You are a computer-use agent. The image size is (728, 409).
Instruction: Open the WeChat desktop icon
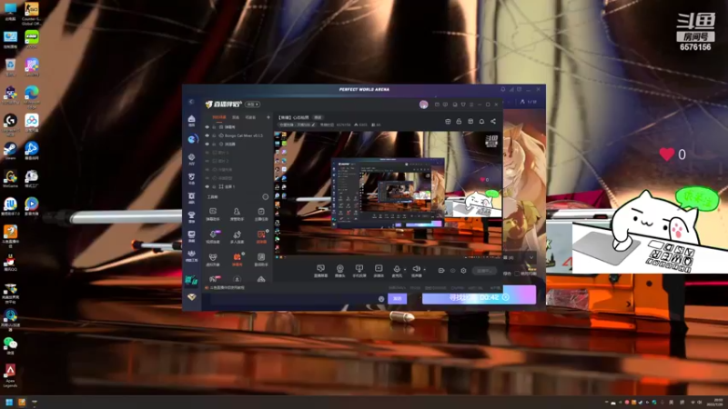[x=10, y=345]
